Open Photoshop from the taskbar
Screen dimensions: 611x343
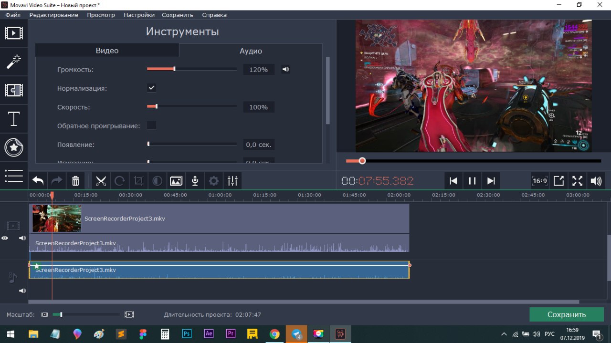tap(187, 334)
